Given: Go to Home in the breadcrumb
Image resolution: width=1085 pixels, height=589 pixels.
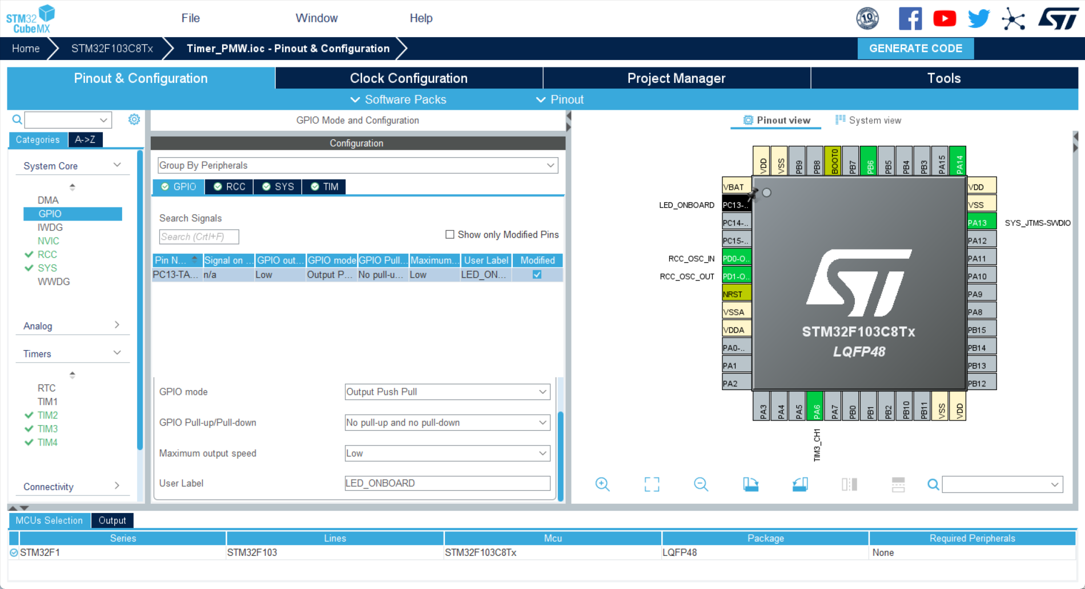Looking at the screenshot, I should point(26,49).
